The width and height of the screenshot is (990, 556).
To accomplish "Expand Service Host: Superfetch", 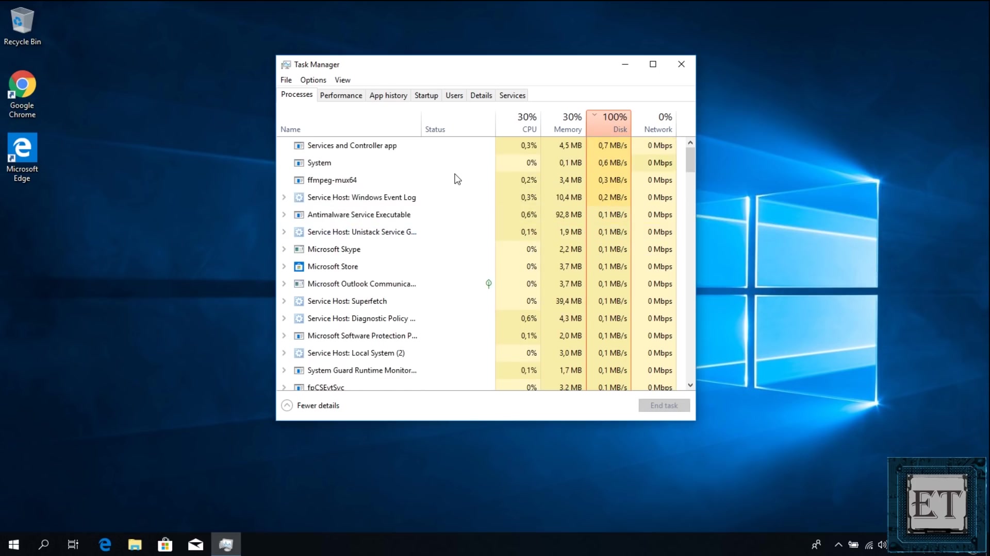I will click(x=284, y=301).
